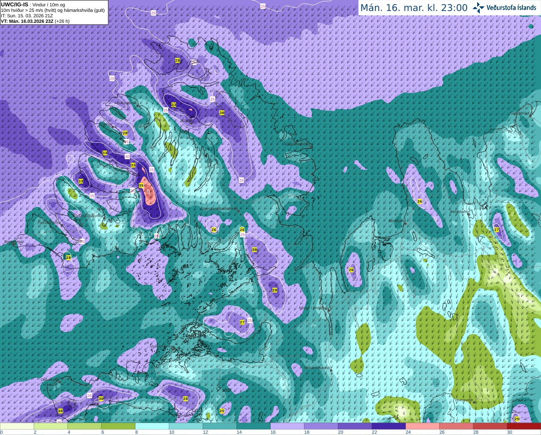Viewport: 541px width, 435px height.
Task: Pick the 22–24 m/s dark indigo legend swatch
Action: (x=389, y=426)
